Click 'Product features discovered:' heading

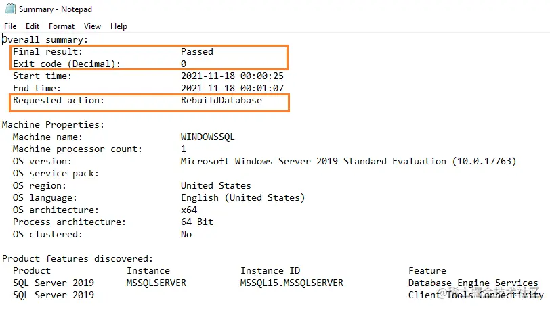click(x=77, y=258)
